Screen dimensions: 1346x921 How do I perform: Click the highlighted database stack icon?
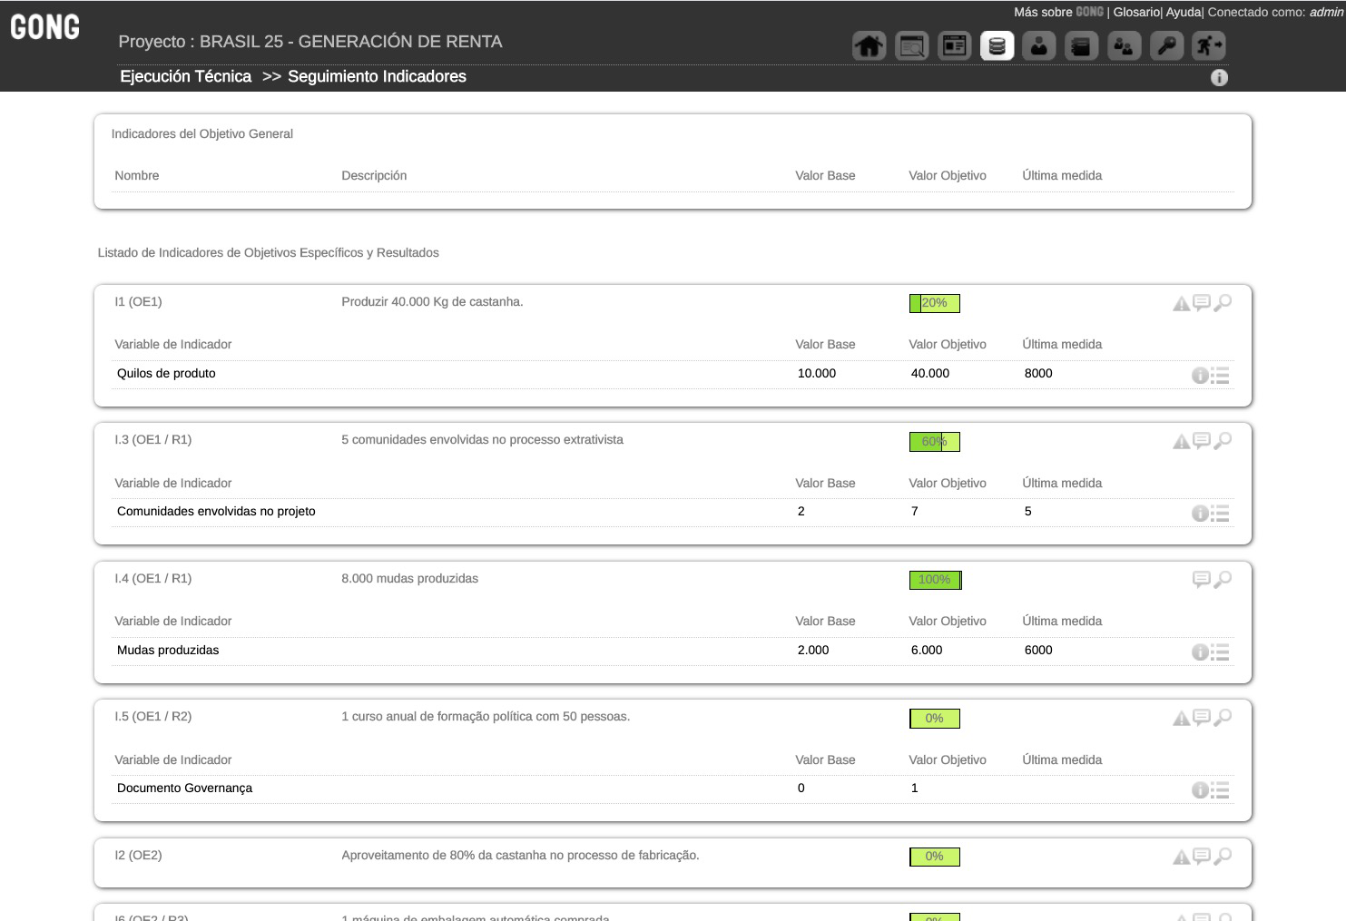pos(997,45)
